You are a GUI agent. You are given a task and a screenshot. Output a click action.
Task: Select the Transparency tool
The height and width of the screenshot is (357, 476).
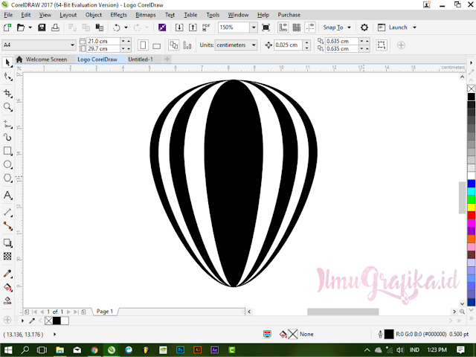(7, 256)
